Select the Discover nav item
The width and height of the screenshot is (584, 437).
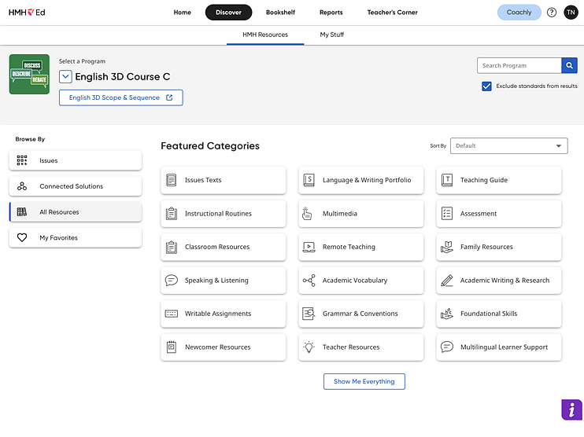coord(228,13)
